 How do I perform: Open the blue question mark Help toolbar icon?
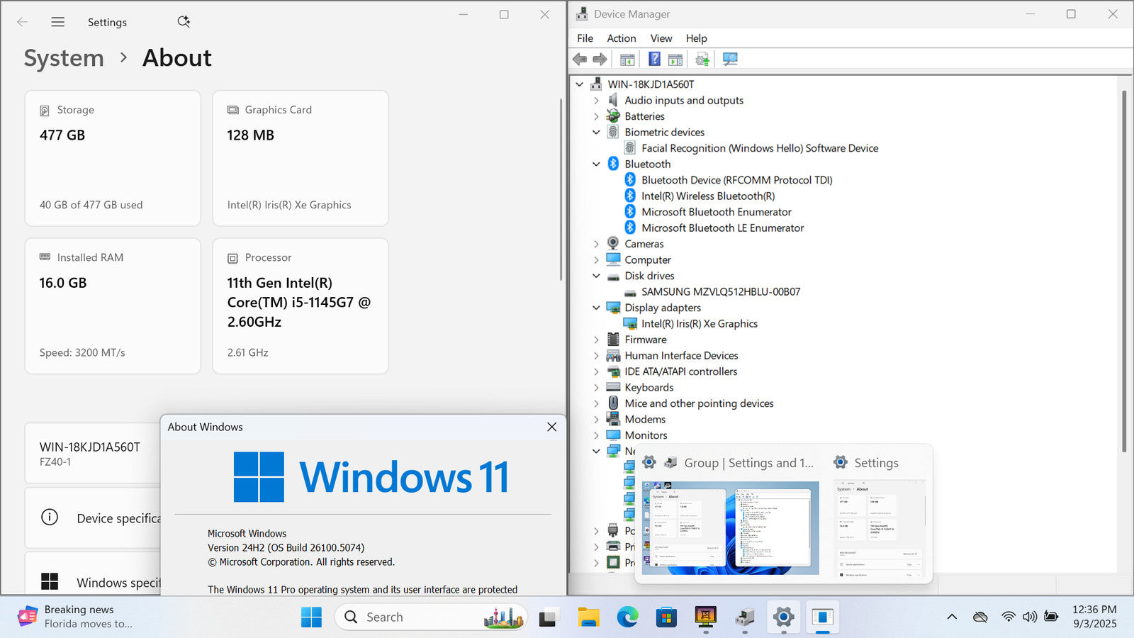pyautogui.click(x=654, y=60)
